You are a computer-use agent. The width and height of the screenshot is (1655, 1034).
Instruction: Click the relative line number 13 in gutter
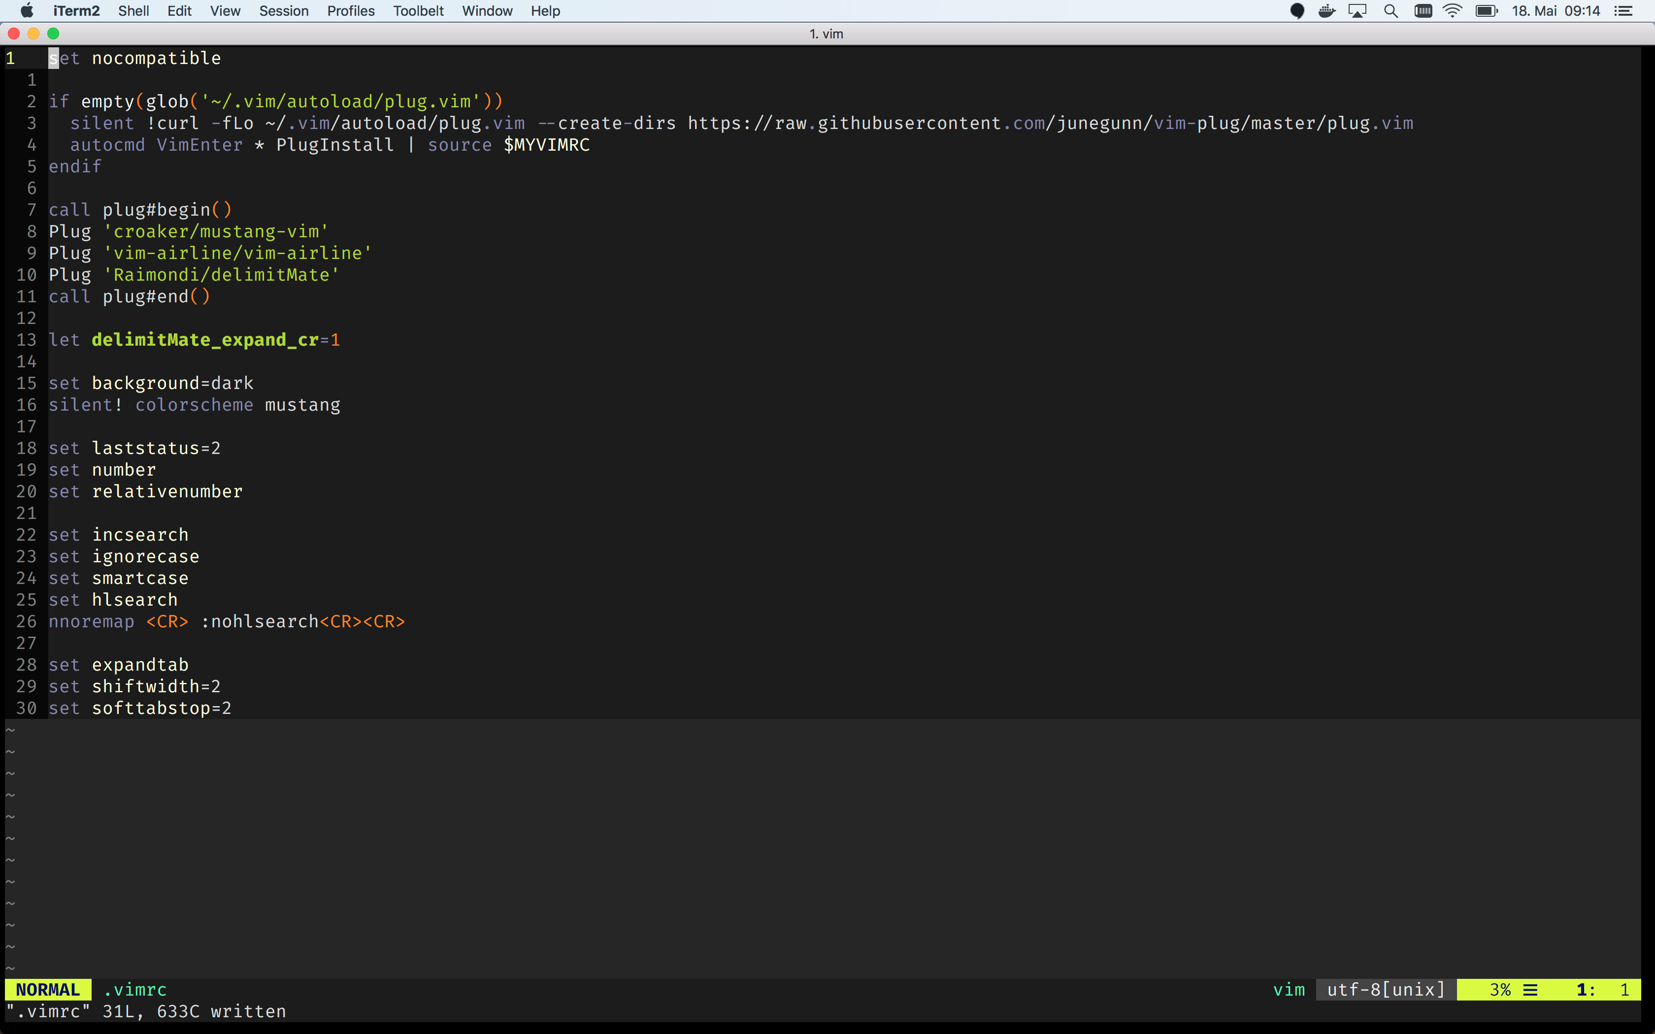[26, 340]
